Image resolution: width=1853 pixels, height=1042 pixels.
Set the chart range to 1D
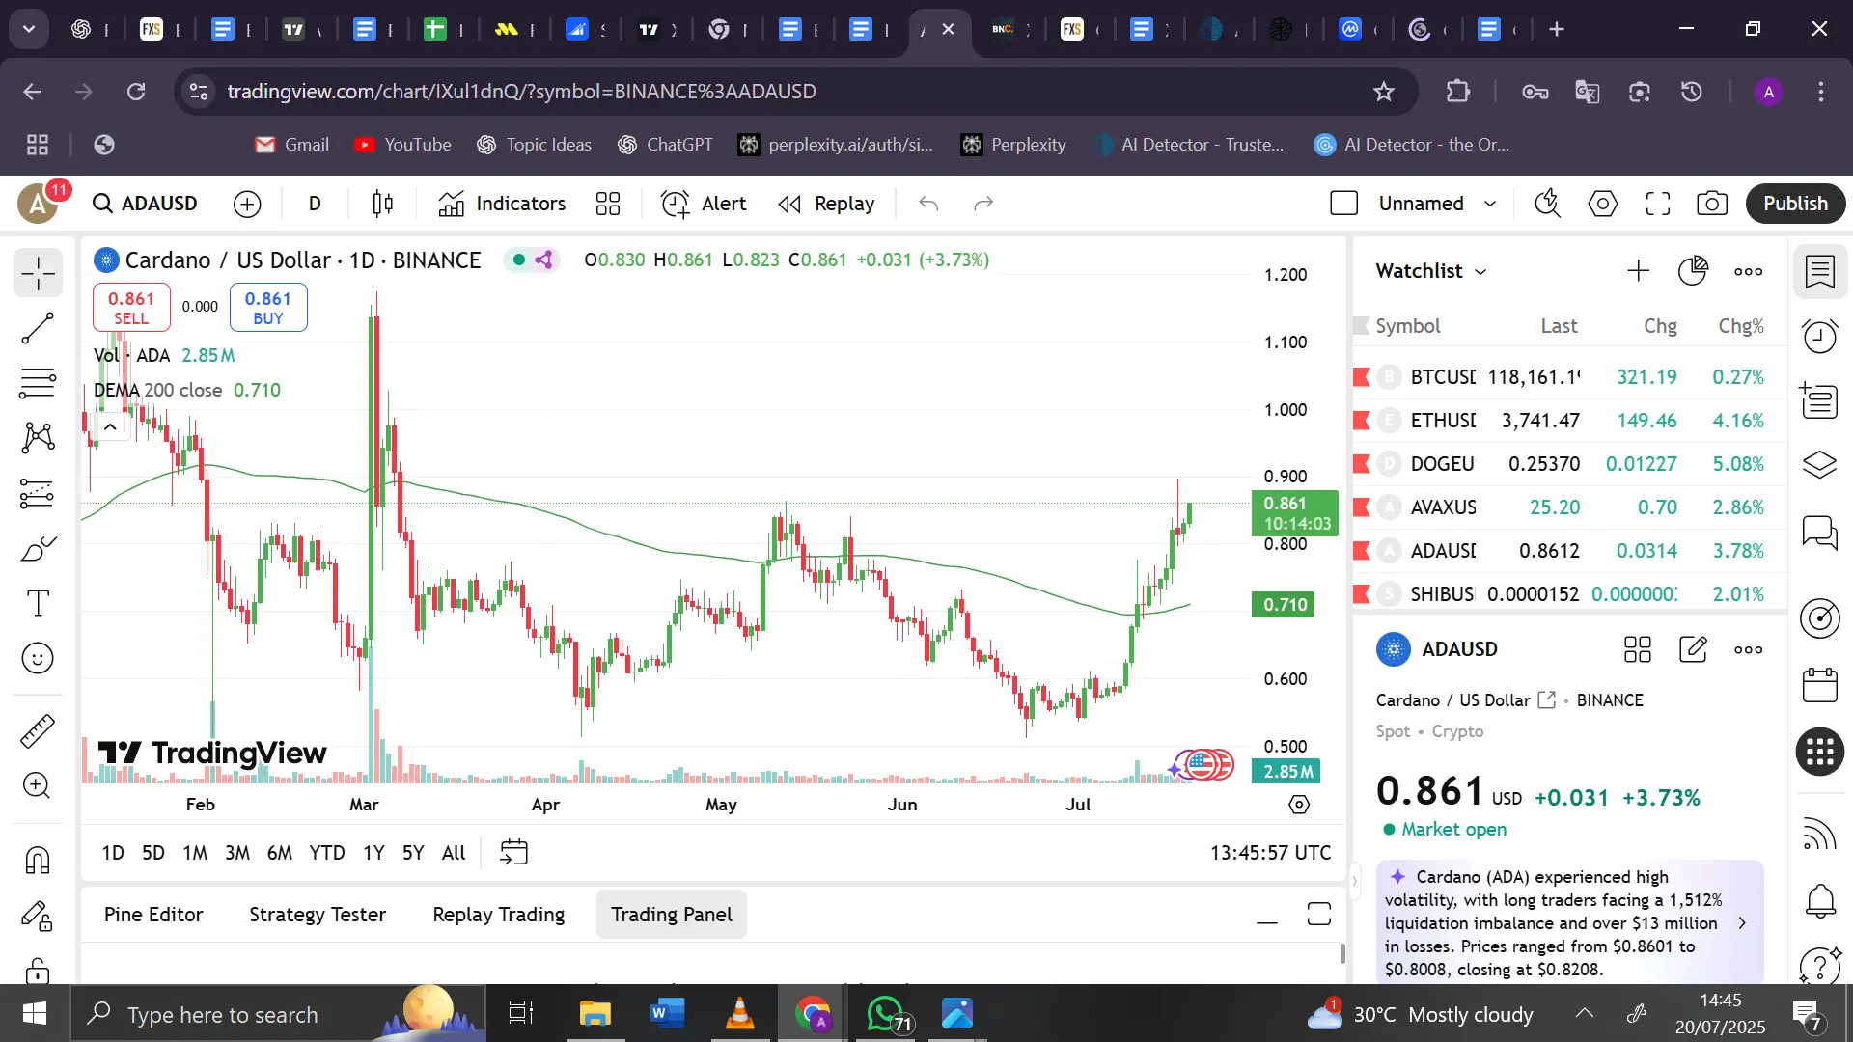pyautogui.click(x=113, y=853)
